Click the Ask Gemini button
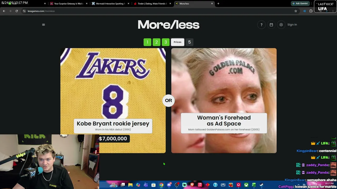The height and width of the screenshot is (189, 337). [x=300, y=3]
